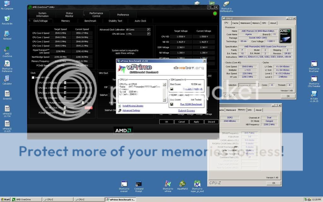Click the Install Missing Libraries link
The image size is (323, 202).
[133, 106]
